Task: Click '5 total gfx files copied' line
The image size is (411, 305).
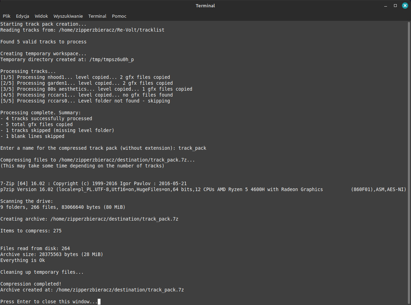Action: pos(37,125)
